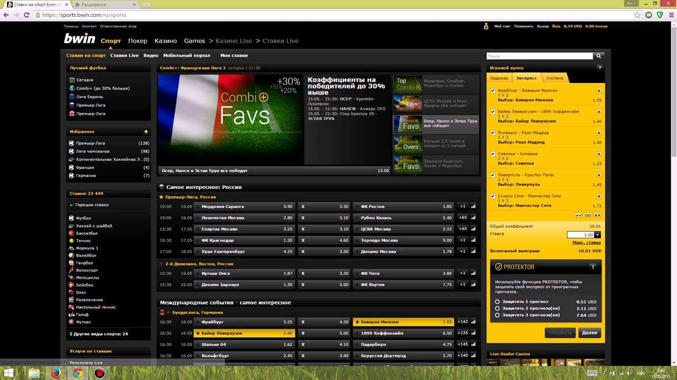Select Top Combi+ promo thumbnail

[x=407, y=84]
